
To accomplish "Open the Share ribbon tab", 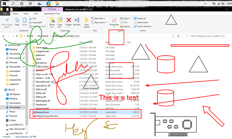I will (26, 14).
